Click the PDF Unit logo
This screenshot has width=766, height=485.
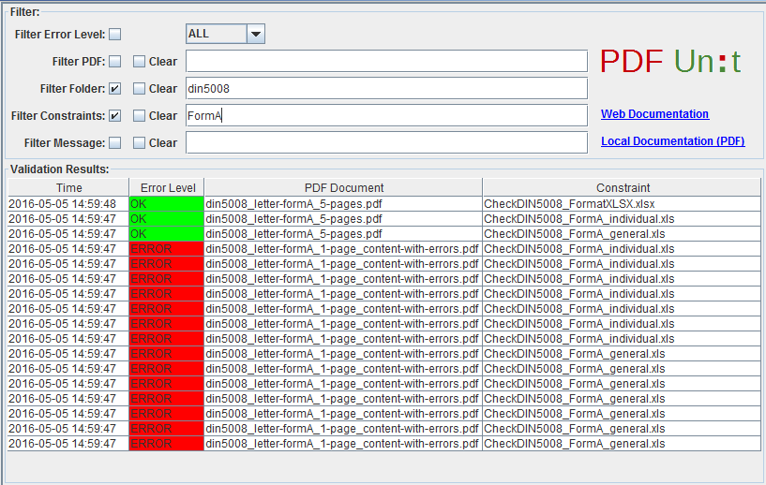click(x=670, y=62)
